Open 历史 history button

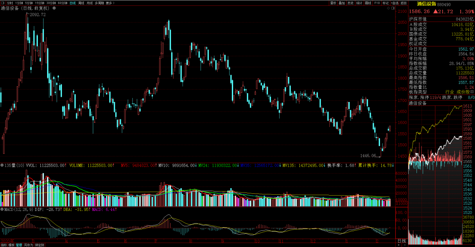351,3
